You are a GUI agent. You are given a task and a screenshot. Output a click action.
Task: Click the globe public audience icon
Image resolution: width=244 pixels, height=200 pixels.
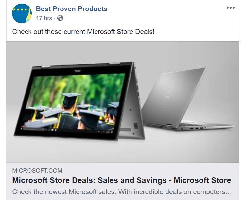pyautogui.click(x=60, y=18)
